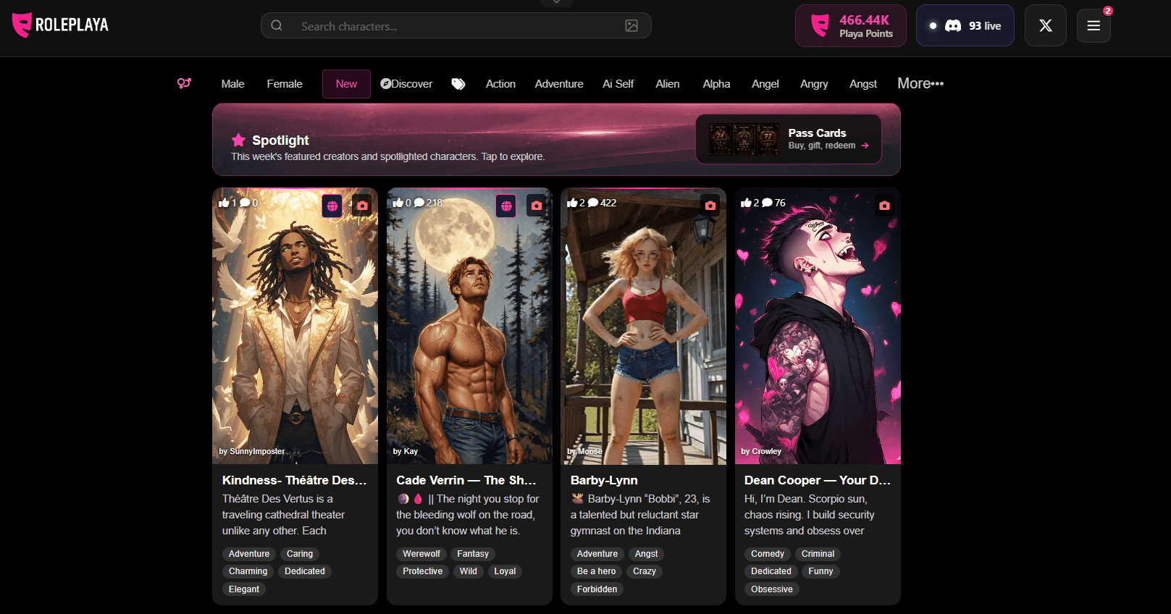Open Dean Cooper character image
Screen dimensions: 1171x614
tap(818, 326)
